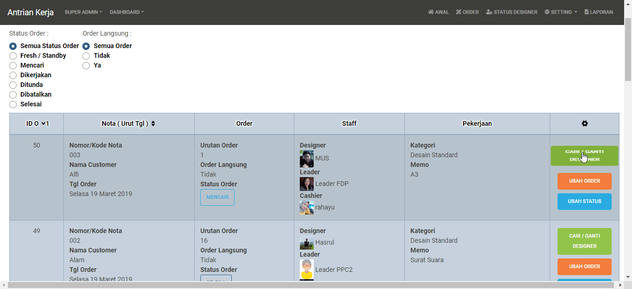The height and width of the screenshot is (289, 632).
Task: Select the Fresh / Standby status radio
Action: tap(13, 56)
